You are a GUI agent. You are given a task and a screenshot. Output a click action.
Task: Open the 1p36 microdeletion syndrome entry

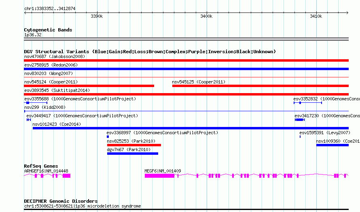coord(83,206)
